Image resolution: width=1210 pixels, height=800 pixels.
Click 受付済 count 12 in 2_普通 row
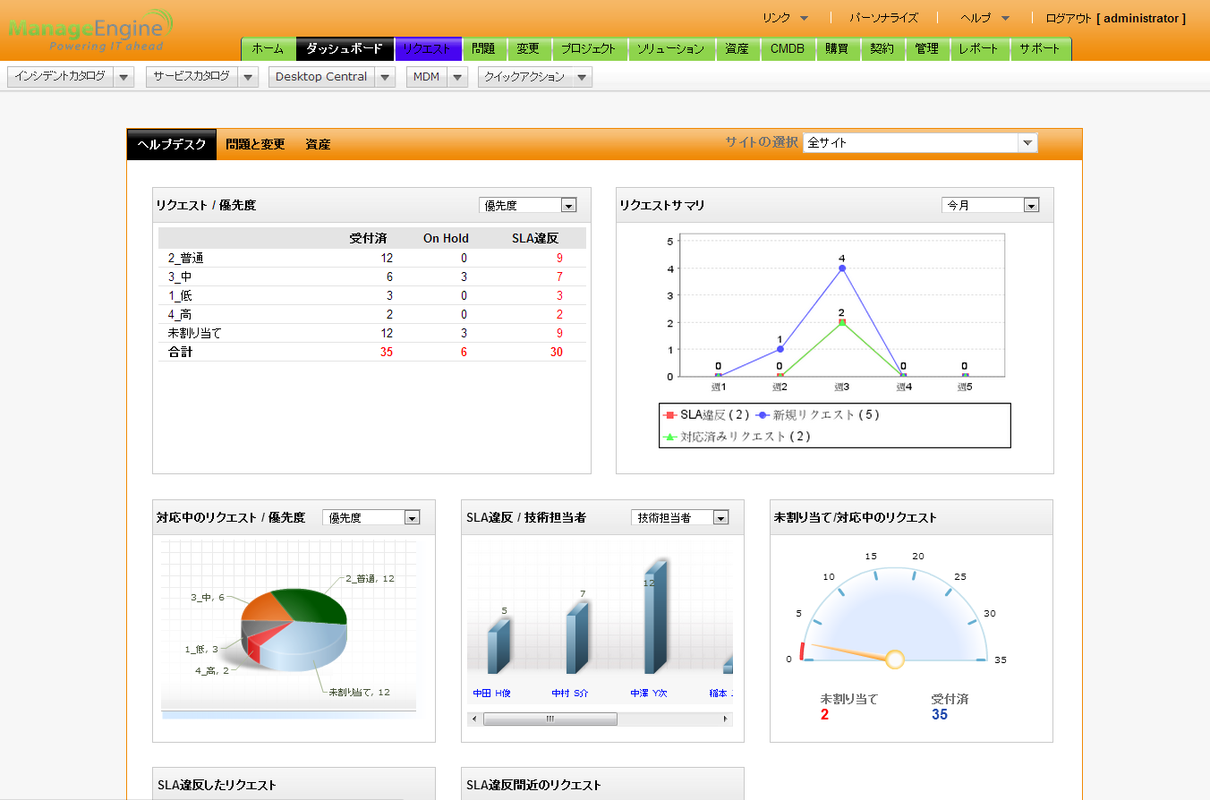(387, 259)
